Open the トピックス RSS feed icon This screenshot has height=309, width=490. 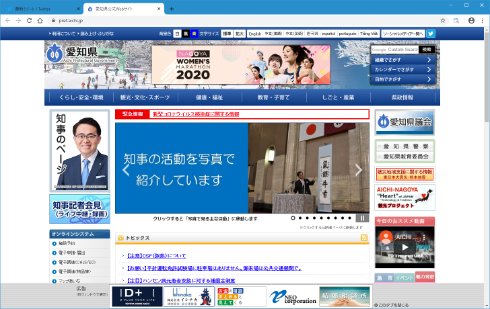(x=363, y=238)
